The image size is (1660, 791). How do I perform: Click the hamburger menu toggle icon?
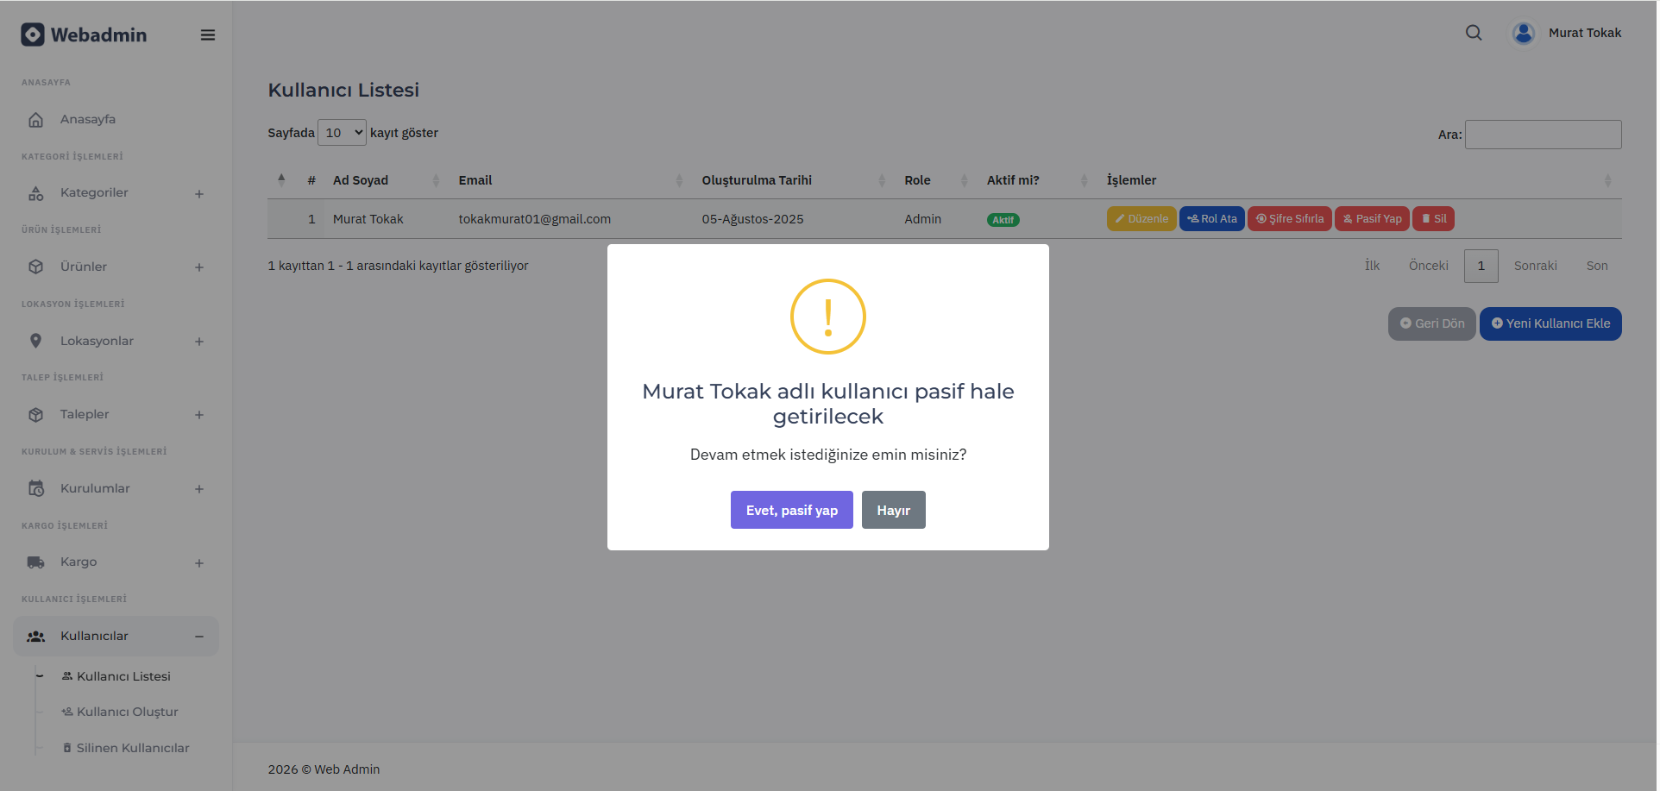tap(208, 35)
